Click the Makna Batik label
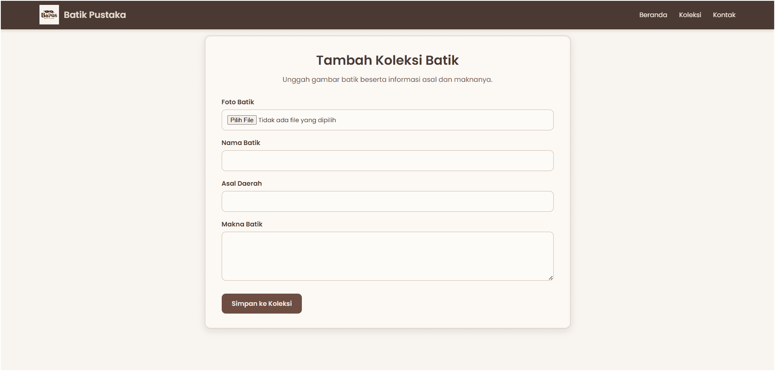Viewport: 775px width, 371px height. tap(242, 224)
